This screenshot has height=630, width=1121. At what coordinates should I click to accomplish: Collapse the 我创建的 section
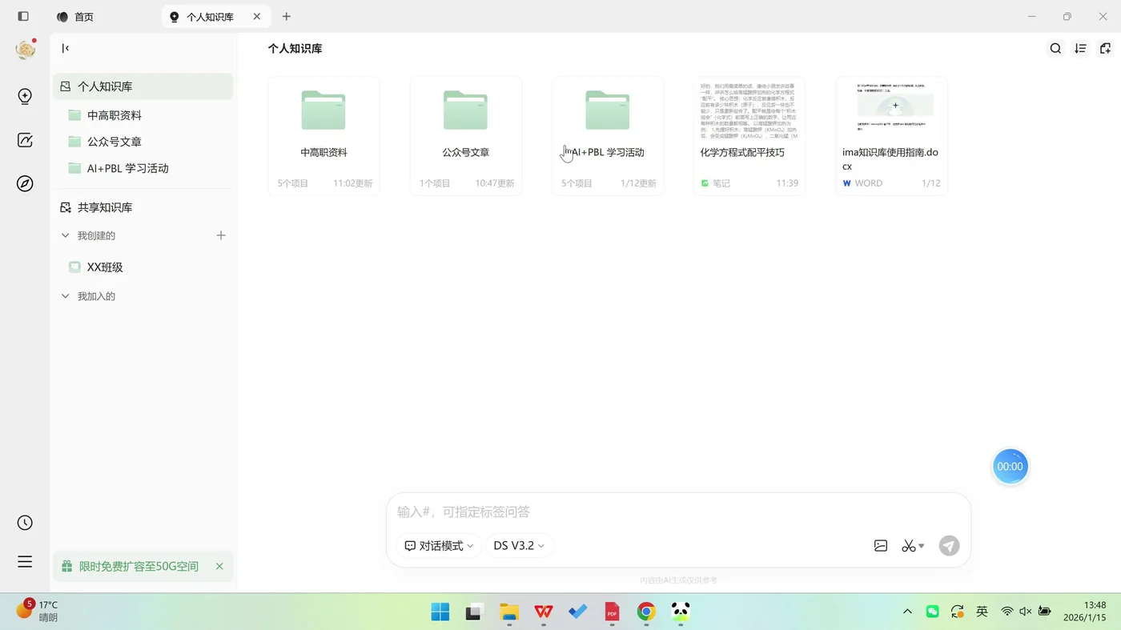[66, 235]
